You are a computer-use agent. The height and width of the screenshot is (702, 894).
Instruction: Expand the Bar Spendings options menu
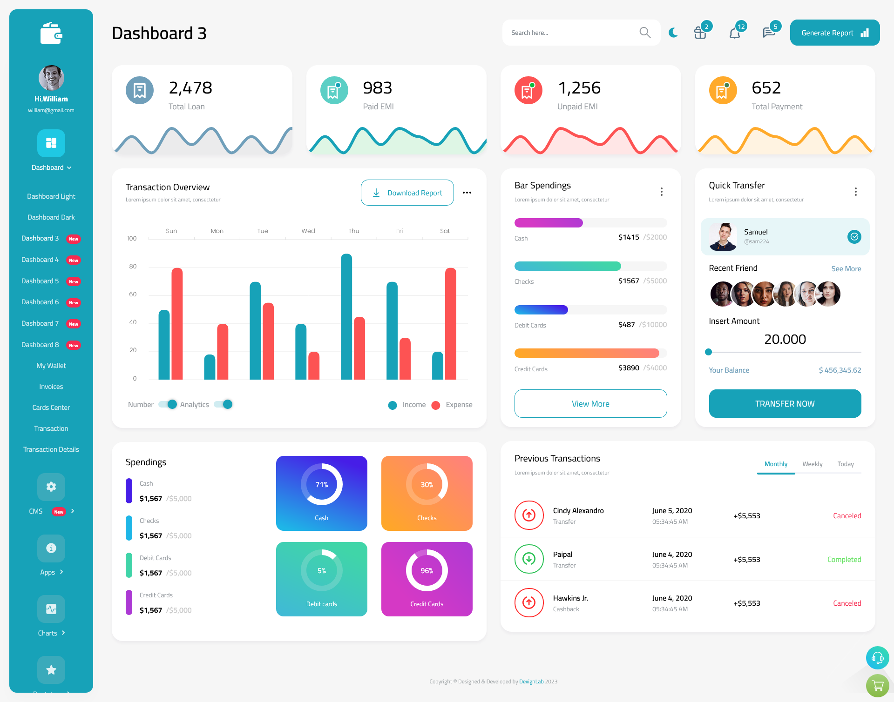point(662,192)
